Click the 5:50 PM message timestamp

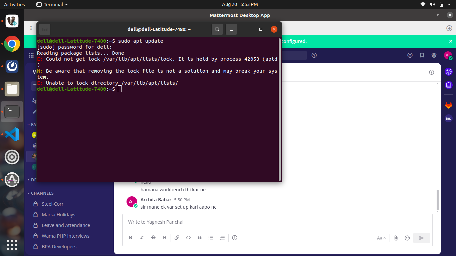[x=182, y=200]
